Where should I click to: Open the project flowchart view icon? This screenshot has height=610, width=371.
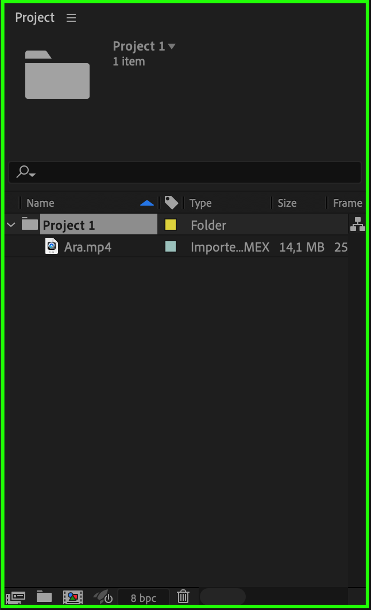pyautogui.click(x=357, y=225)
